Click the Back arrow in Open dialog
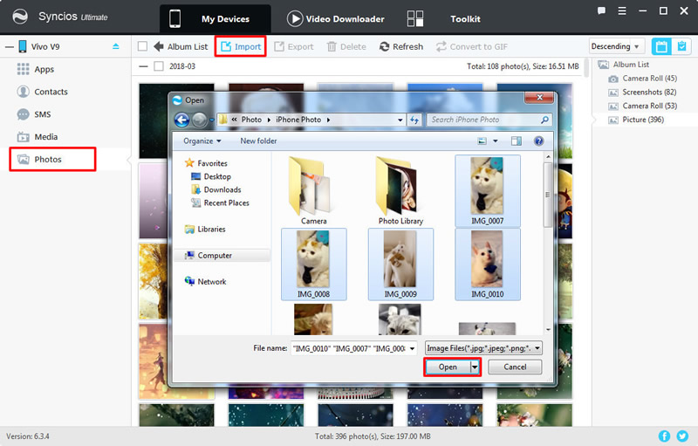 pyautogui.click(x=181, y=120)
